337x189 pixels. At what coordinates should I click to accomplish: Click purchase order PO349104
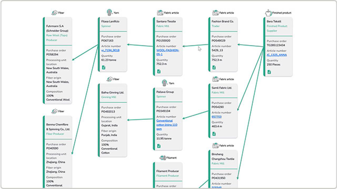(163, 111)
